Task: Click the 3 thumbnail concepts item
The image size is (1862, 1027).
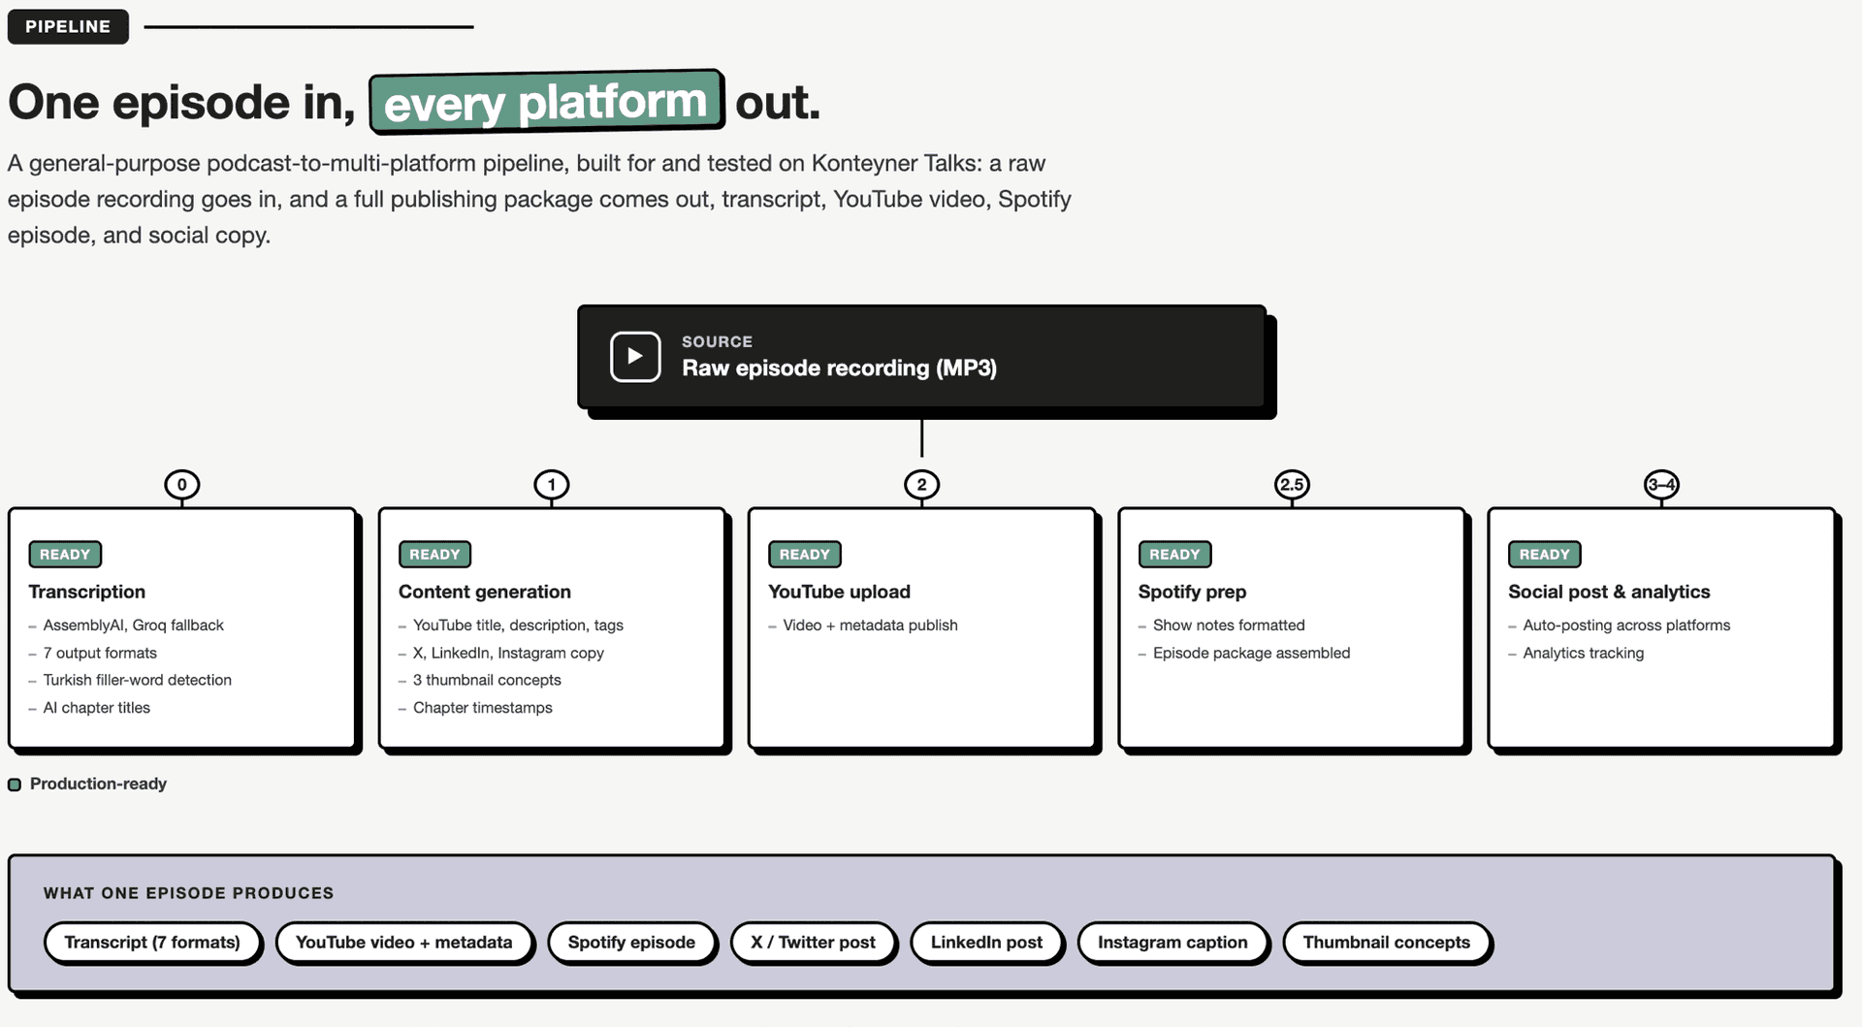Action: 487,680
